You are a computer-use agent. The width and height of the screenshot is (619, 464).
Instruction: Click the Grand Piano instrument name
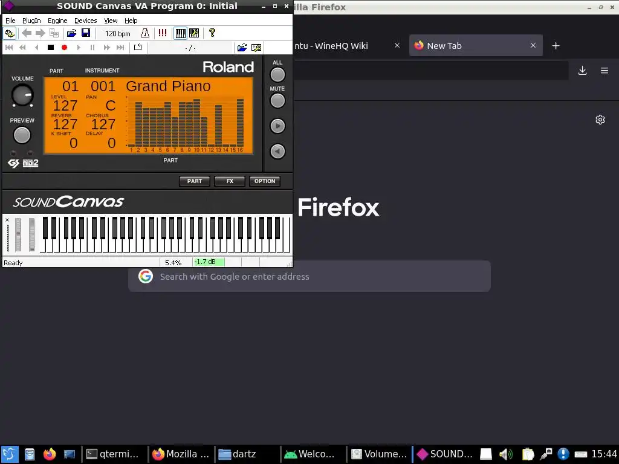pos(168,86)
